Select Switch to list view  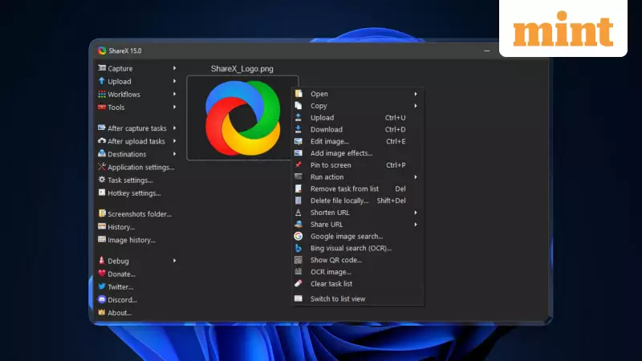point(337,298)
